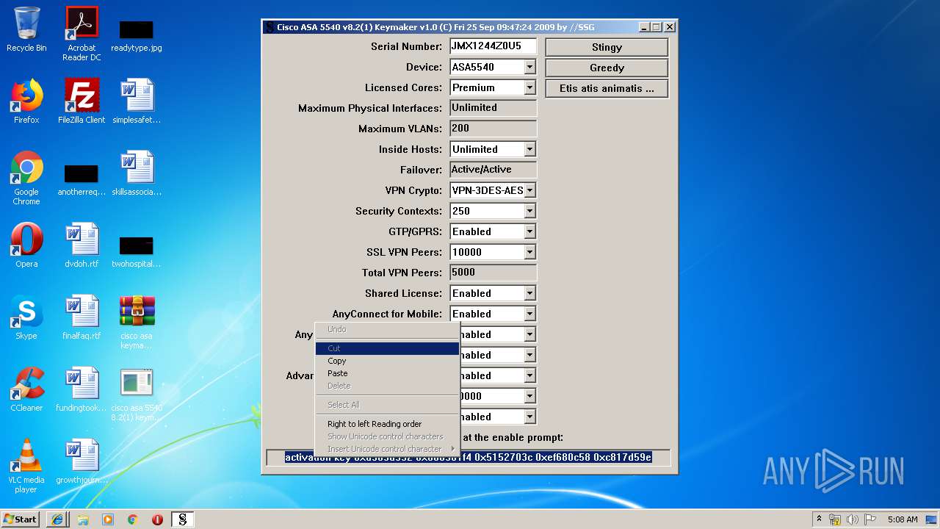Choose Select All in context menu
The image size is (940, 529).
(387, 405)
